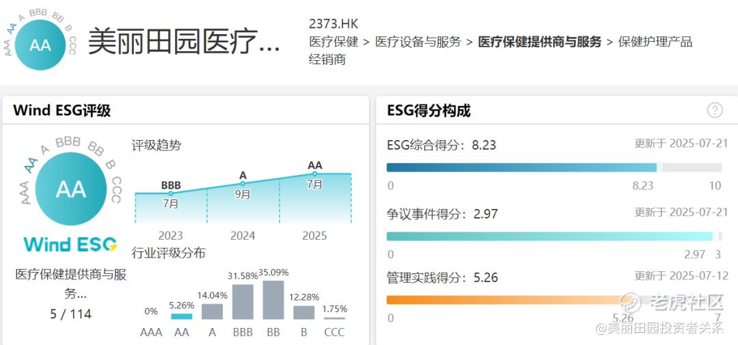Click the 2024 year axis label
738x345 pixels.
(x=243, y=236)
